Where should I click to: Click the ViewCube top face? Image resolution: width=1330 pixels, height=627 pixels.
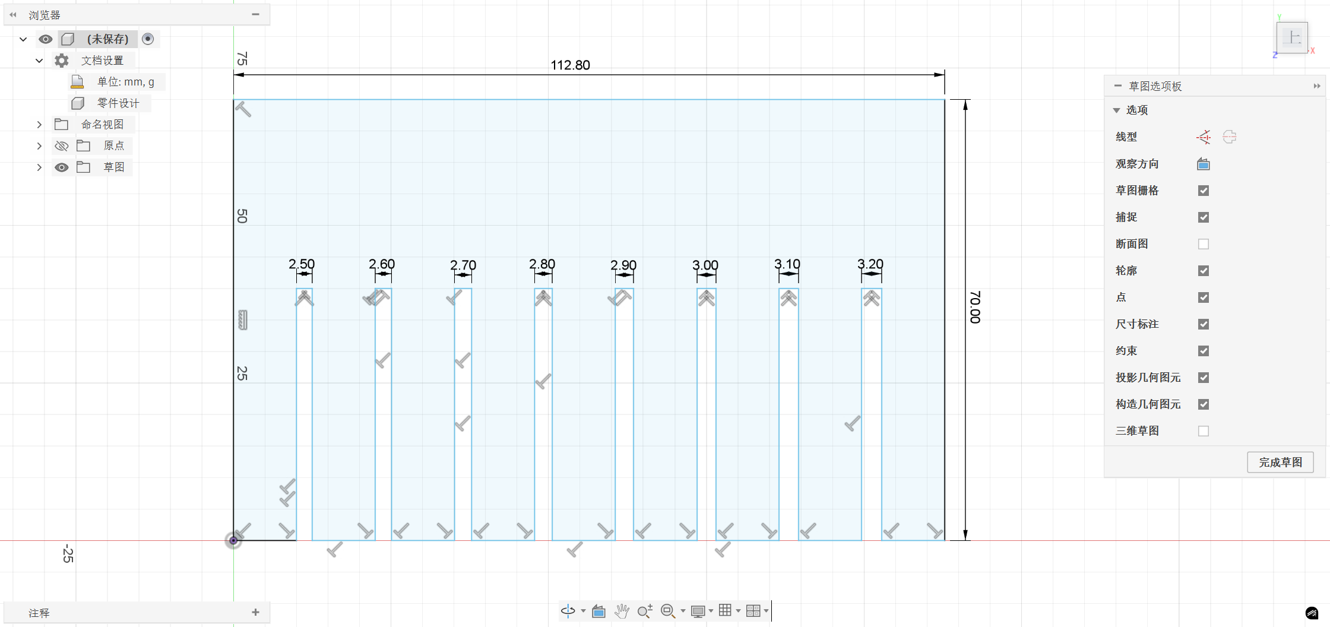click(x=1292, y=38)
